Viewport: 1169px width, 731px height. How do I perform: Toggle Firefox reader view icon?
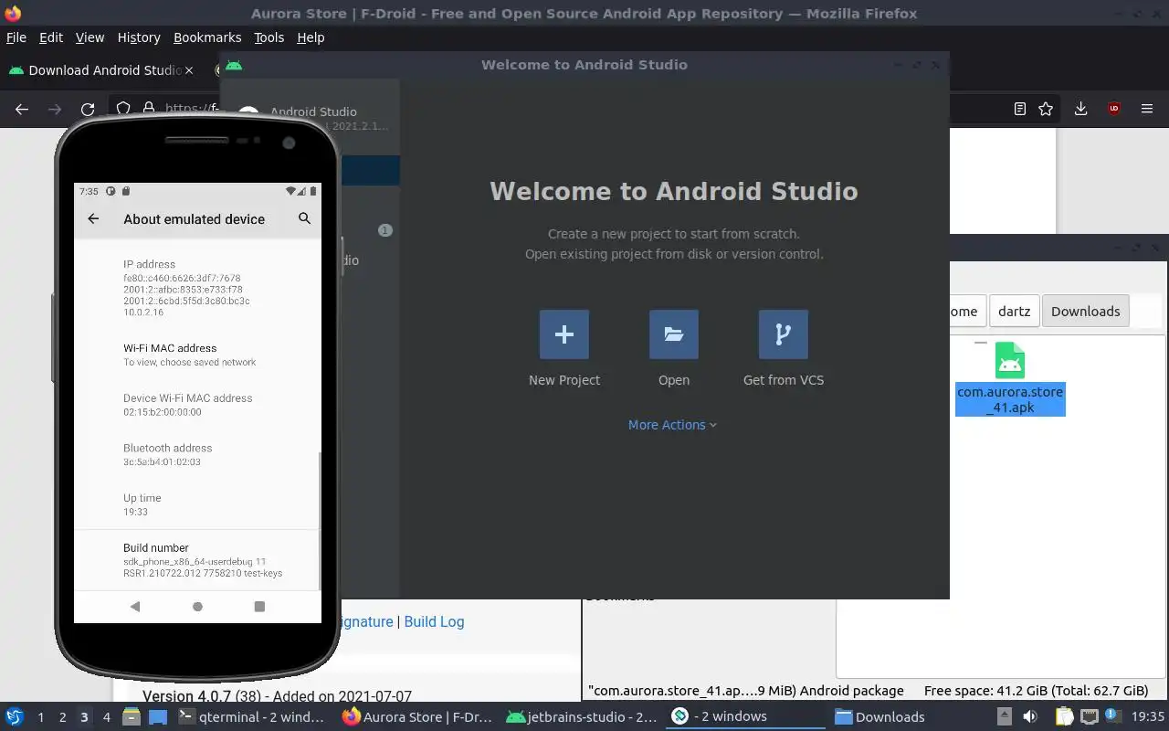tap(1020, 109)
